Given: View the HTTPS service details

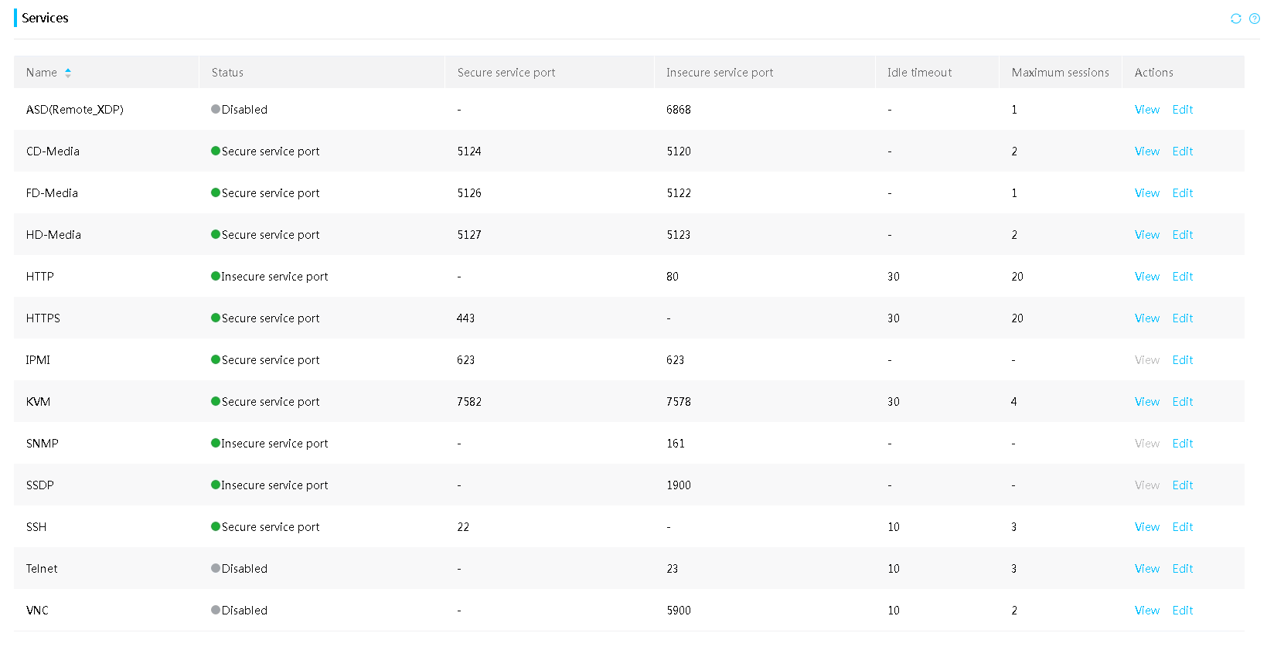Looking at the screenshot, I should coord(1147,318).
